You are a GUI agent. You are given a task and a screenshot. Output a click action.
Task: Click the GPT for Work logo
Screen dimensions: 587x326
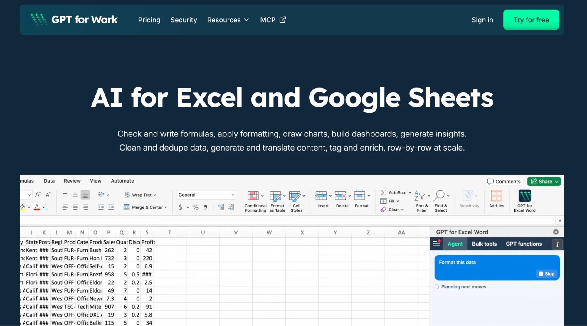pos(74,20)
